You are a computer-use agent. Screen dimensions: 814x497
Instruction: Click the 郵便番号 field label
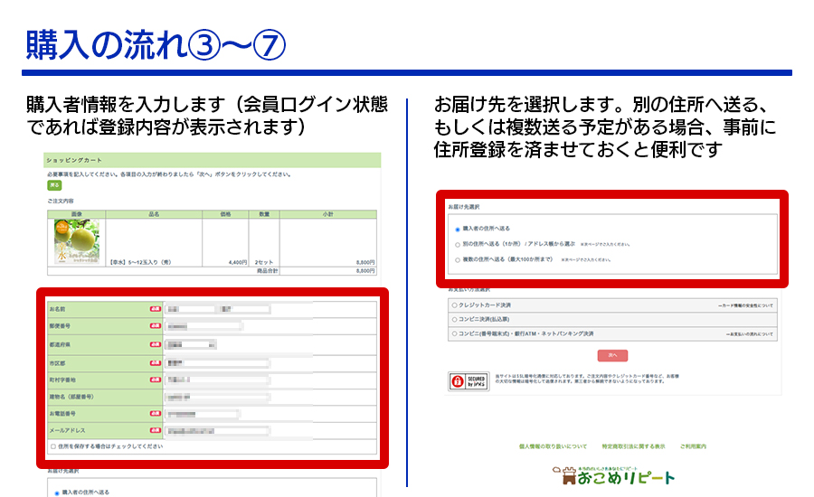click(x=60, y=326)
